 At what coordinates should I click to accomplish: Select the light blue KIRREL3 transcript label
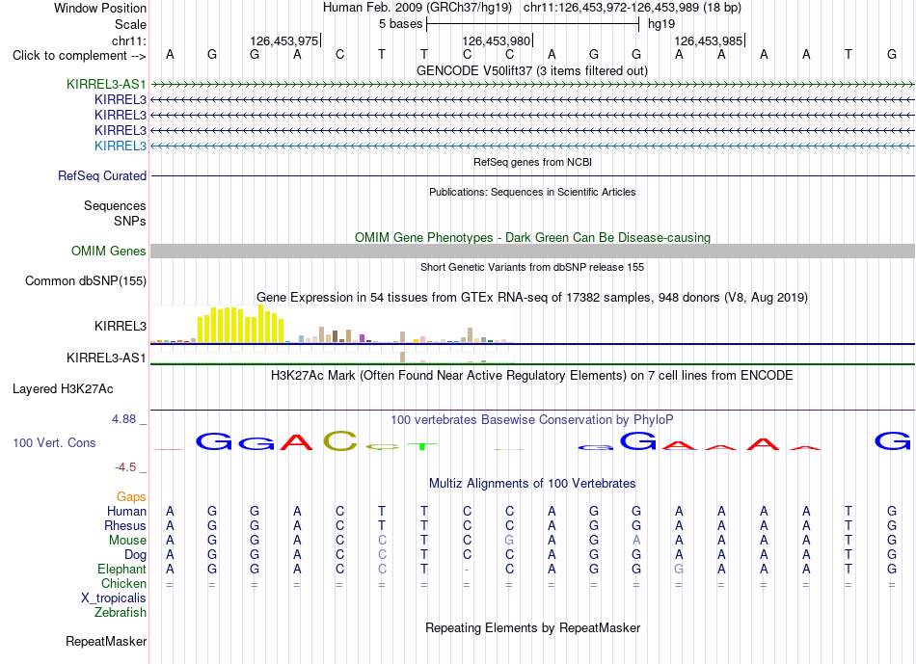point(121,146)
